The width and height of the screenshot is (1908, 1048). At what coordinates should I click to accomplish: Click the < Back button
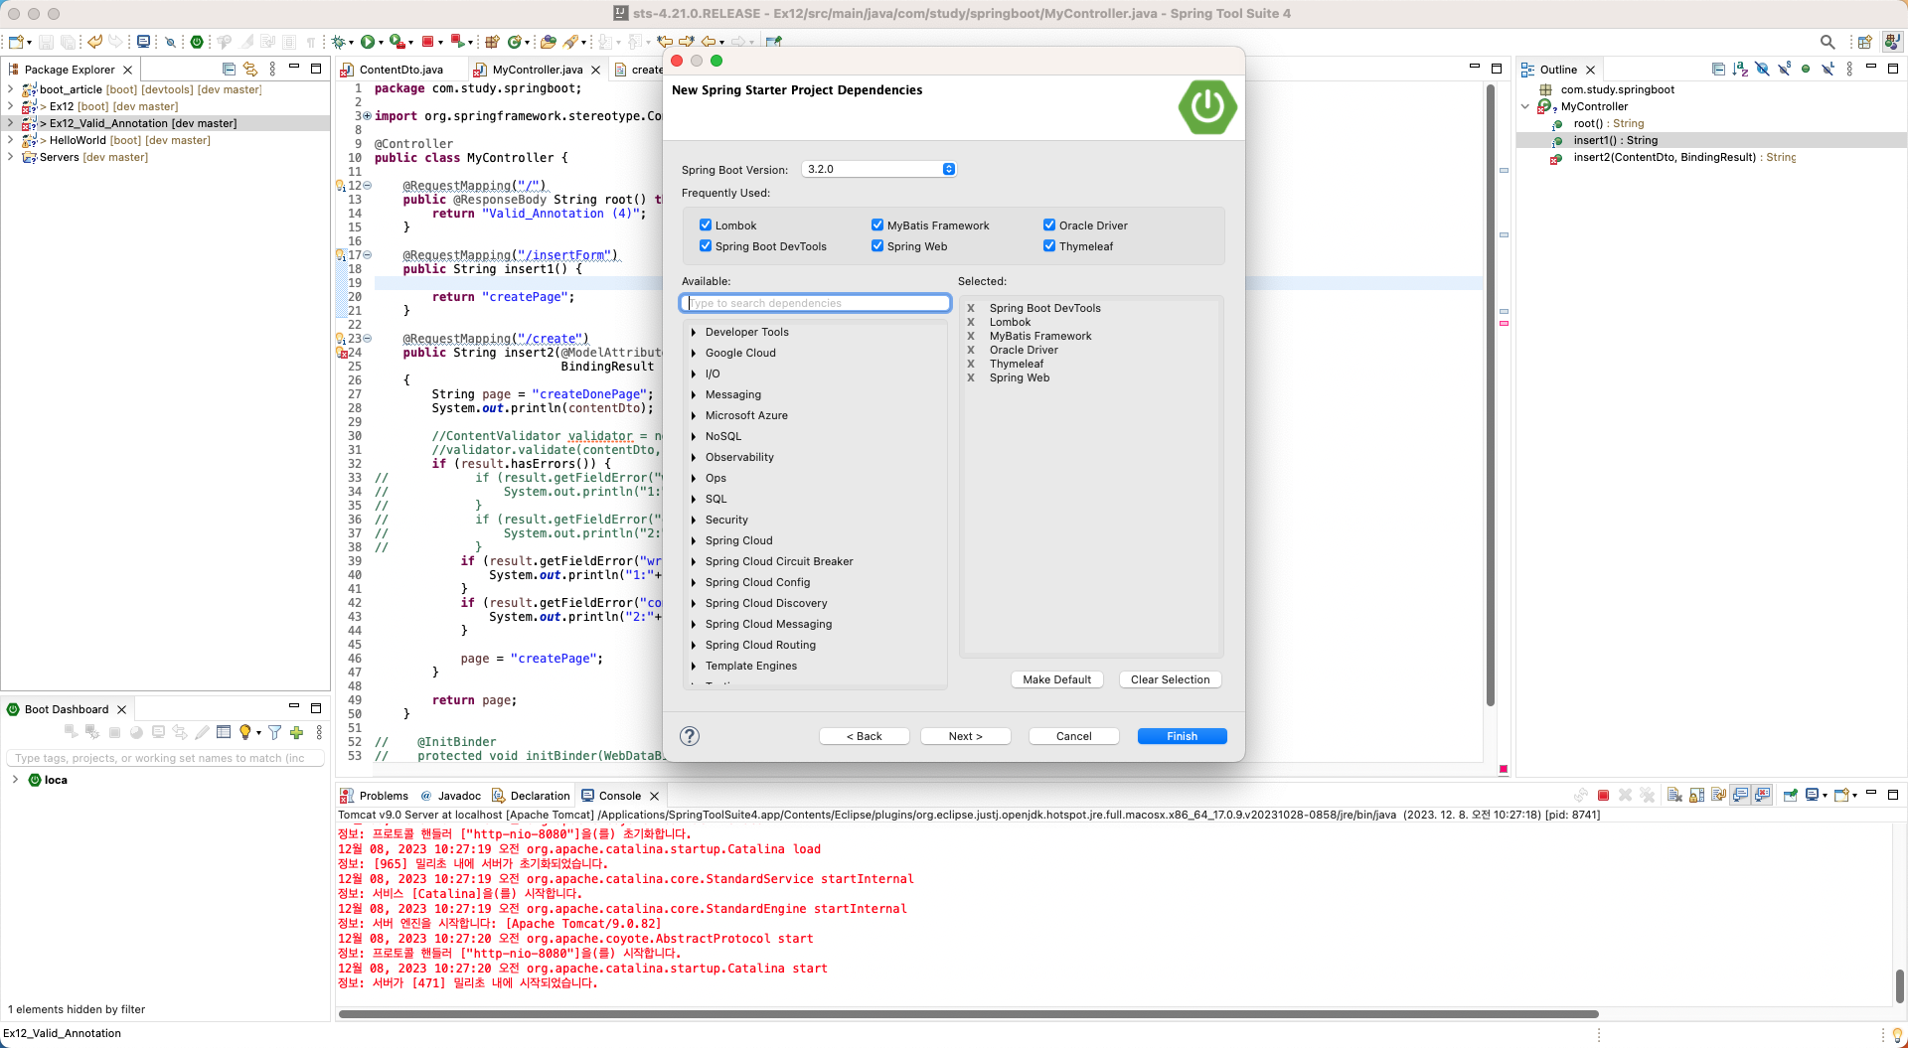click(x=864, y=736)
